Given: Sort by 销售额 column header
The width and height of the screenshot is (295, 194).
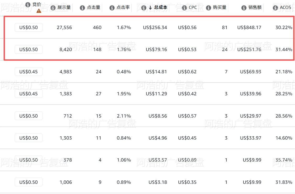Looking at the screenshot, I should pyautogui.click(x=255, y=8).
